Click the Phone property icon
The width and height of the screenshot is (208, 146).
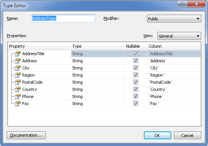point(18,96)
